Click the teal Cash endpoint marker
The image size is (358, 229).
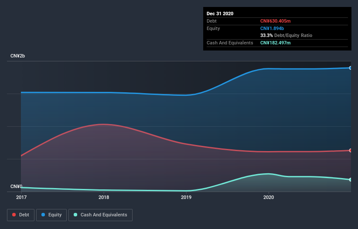tap(351, 179)
